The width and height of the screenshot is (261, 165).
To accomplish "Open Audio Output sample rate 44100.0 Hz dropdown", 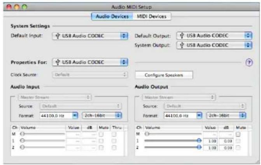I will 183,115.
